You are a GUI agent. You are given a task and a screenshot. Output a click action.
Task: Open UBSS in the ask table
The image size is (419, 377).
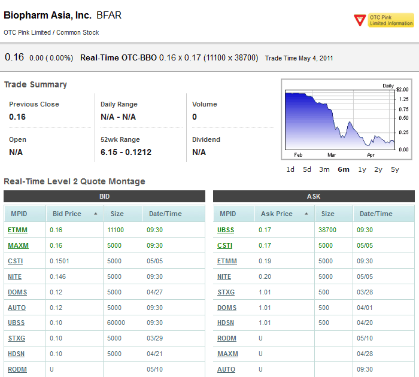pos(226,230)
